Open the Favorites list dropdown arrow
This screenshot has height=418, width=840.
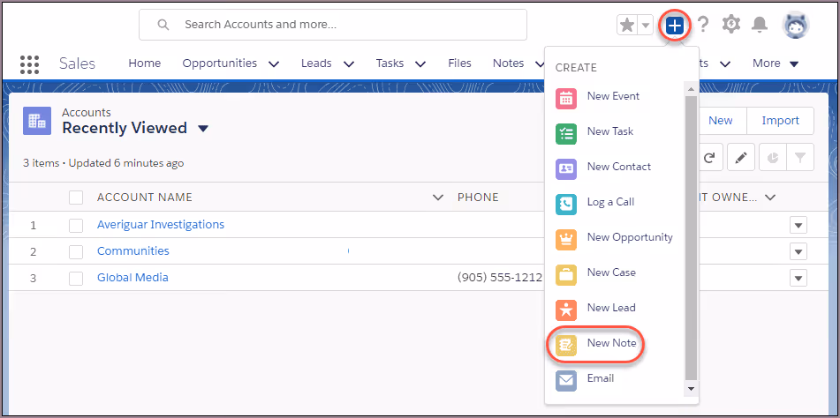pyautogui.click(x=646, y=25)
